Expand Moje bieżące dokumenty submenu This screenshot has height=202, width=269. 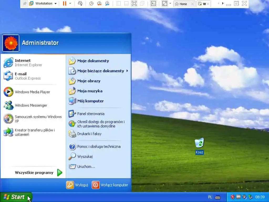[x=99, y=71]
